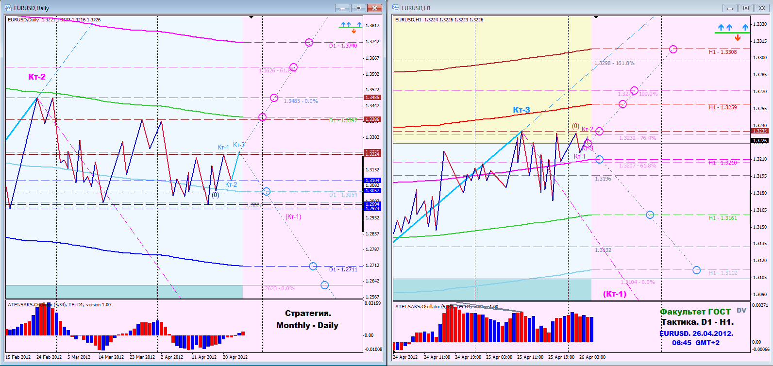The image size is (773, 366).
Task: Click the chart shift triangle in the Daily chart
Action: tap(251, 17)
